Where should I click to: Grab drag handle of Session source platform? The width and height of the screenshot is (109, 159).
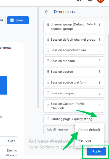point(47,82)
